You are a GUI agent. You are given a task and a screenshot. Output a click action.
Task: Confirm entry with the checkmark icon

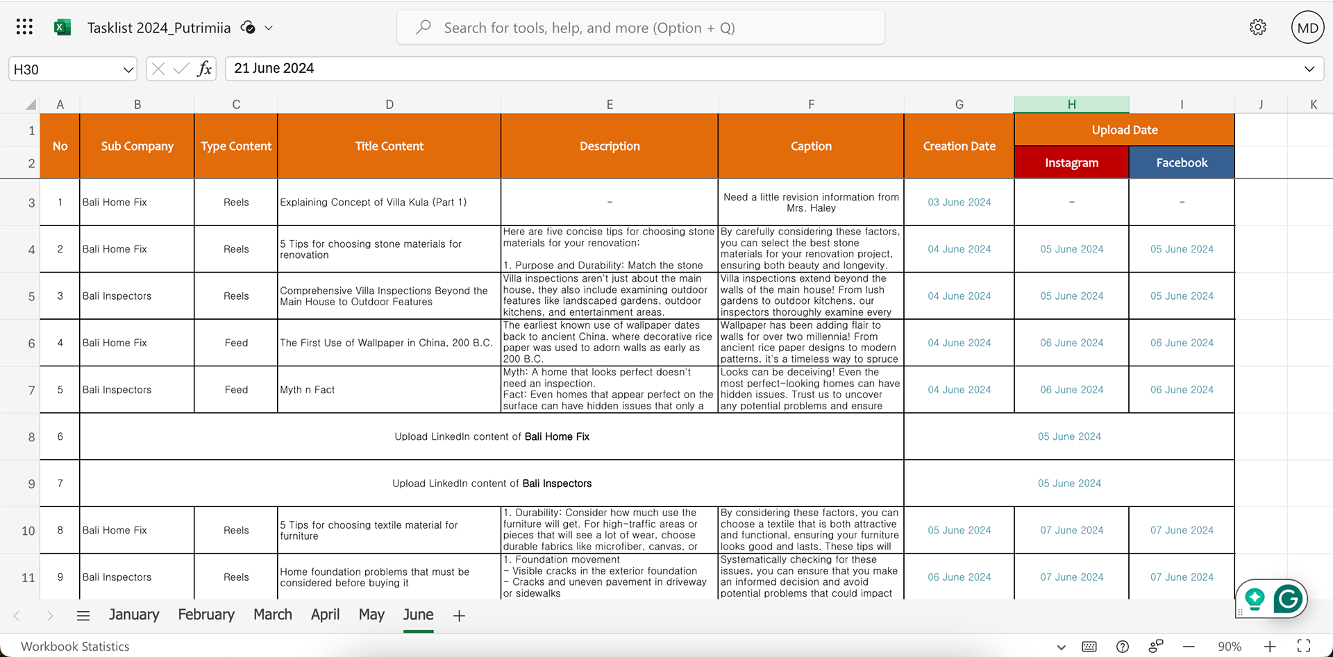[x=181, y=69]
